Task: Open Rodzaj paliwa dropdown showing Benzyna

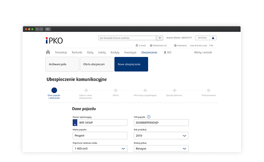Action: pyautogui.click(x=161, y=148)
